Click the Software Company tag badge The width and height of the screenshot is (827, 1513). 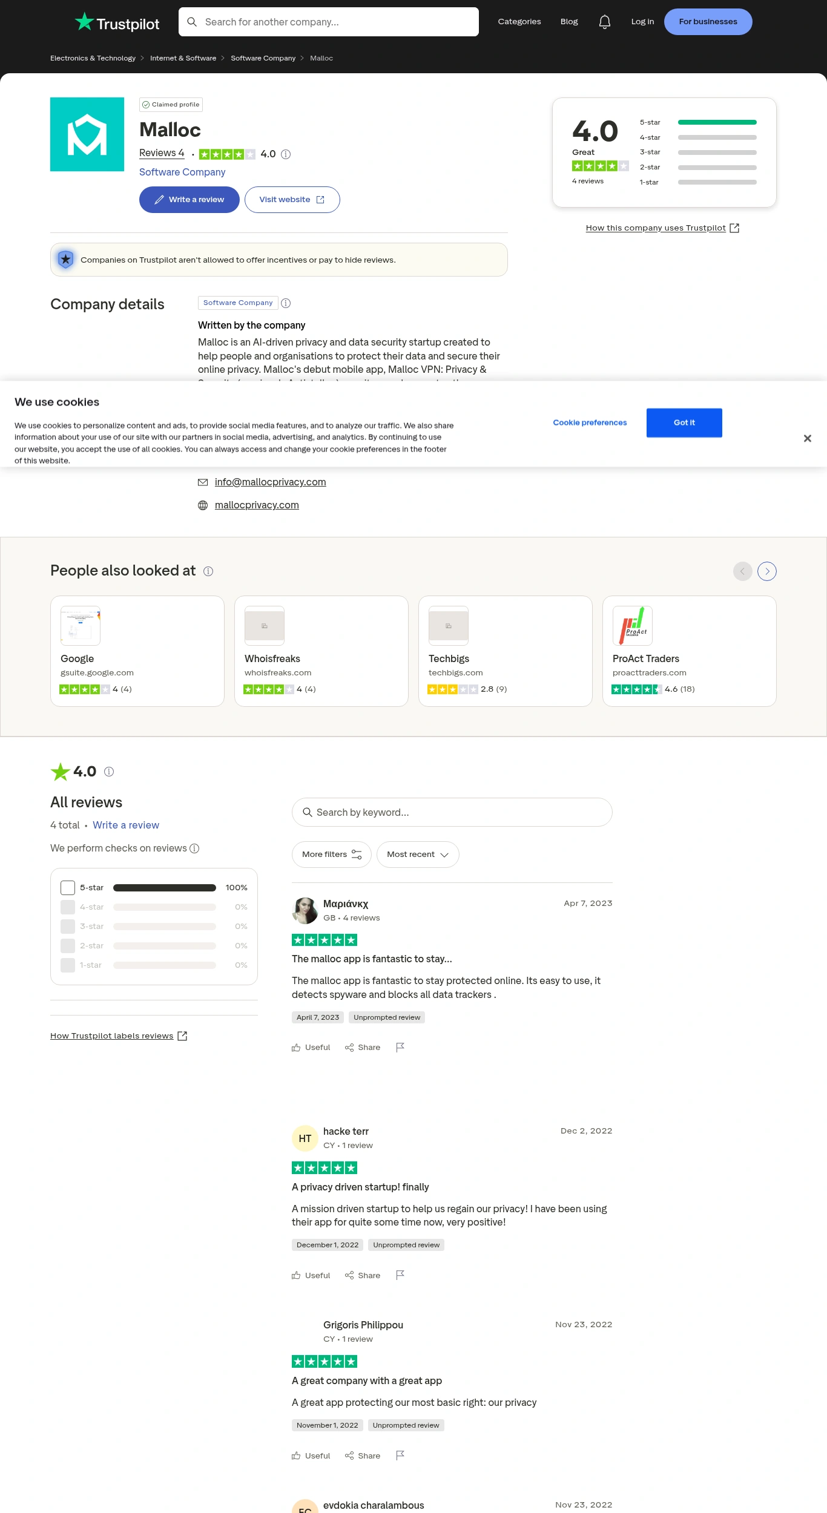pyautogui.click(x=238, y=303)
